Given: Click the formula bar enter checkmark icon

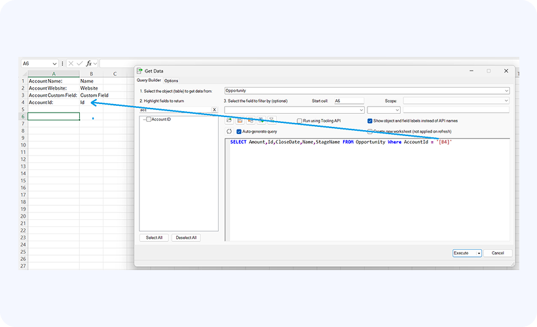Looking at the screenshot, I should pos(79,63).
